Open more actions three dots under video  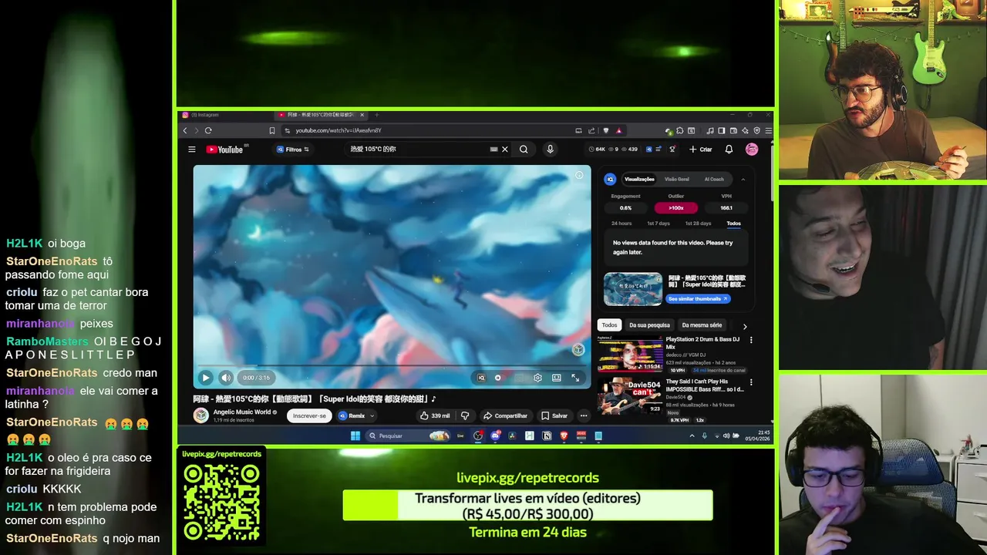tap(584, 415)
